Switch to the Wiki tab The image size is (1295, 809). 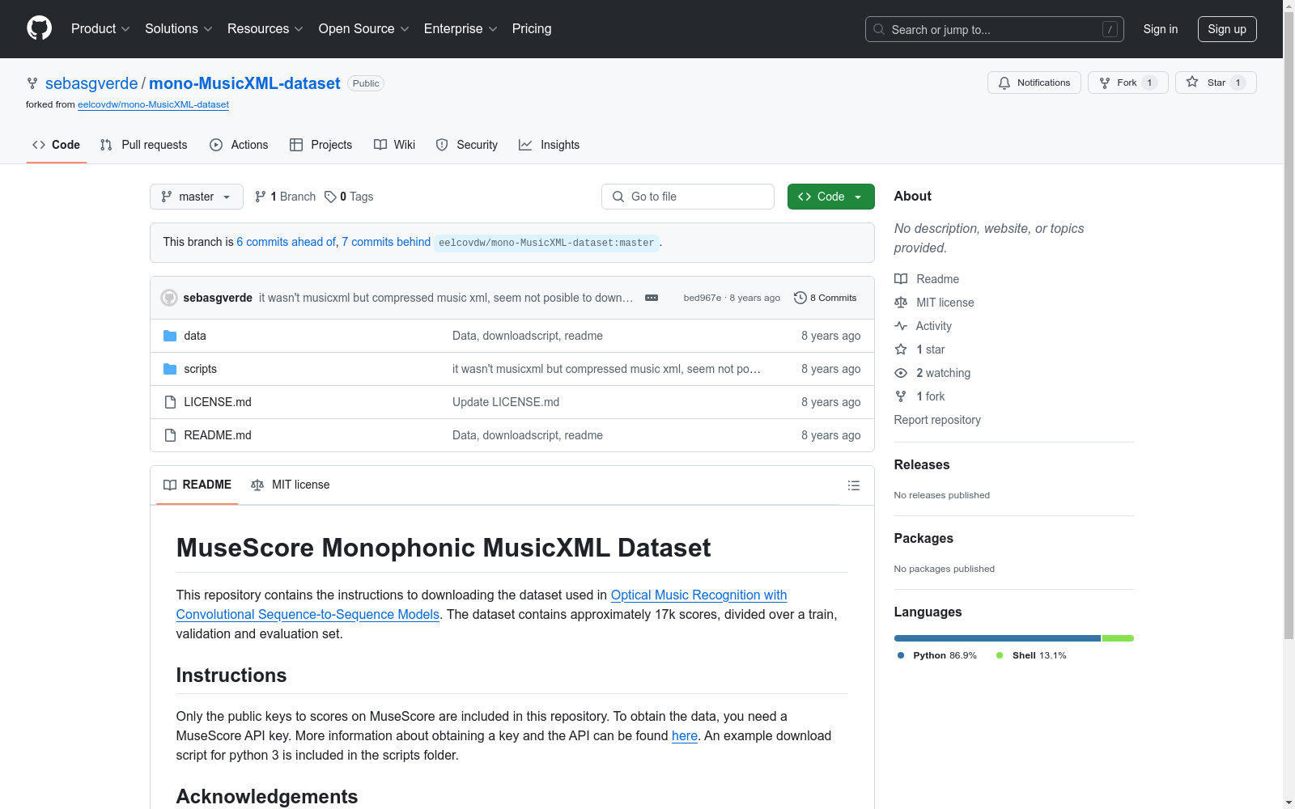pyautogui.click(x=395, y=145)
